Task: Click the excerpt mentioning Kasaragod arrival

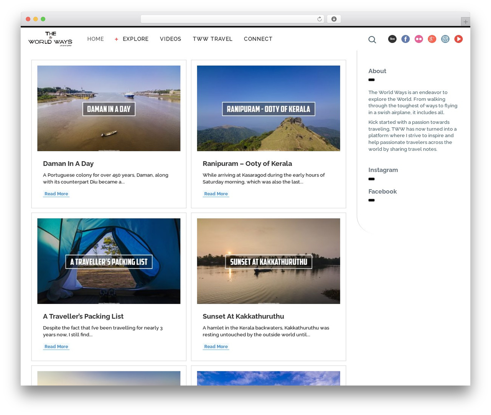Action: tap(264, 178)
